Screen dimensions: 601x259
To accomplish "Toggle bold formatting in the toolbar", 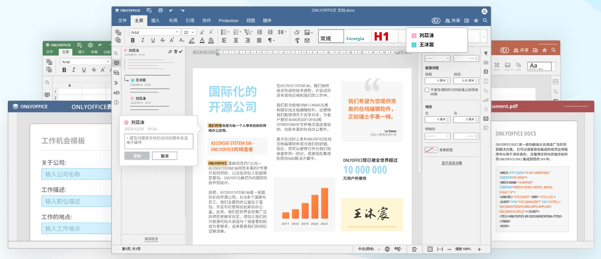I will [133, 40].
